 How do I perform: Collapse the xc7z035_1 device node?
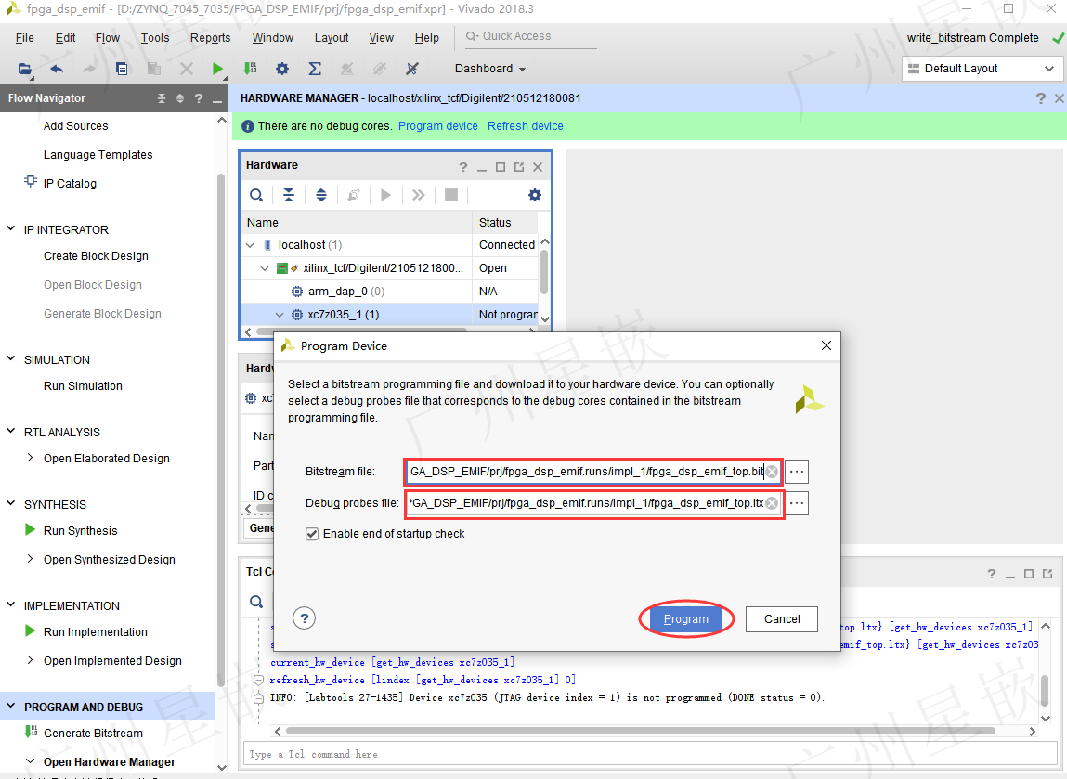pyautogui.click(x=279, y=315)
